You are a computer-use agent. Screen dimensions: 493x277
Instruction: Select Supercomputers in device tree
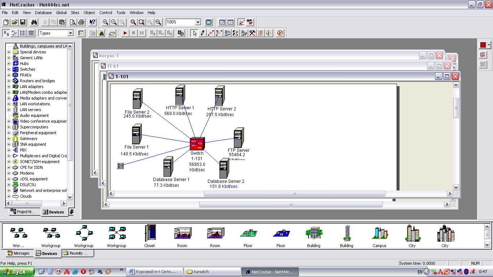click(34, 127)
